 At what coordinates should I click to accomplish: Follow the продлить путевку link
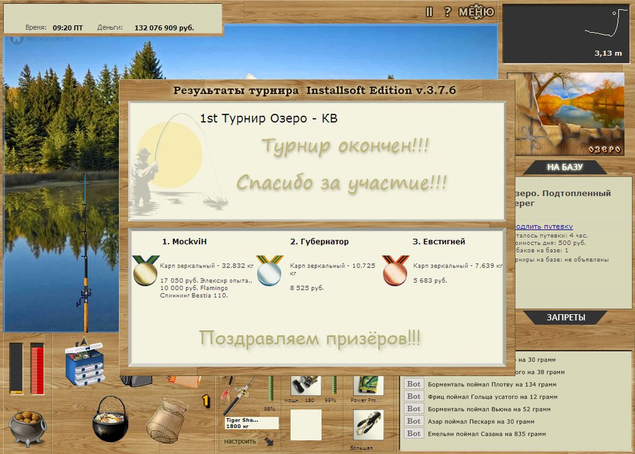543,227
